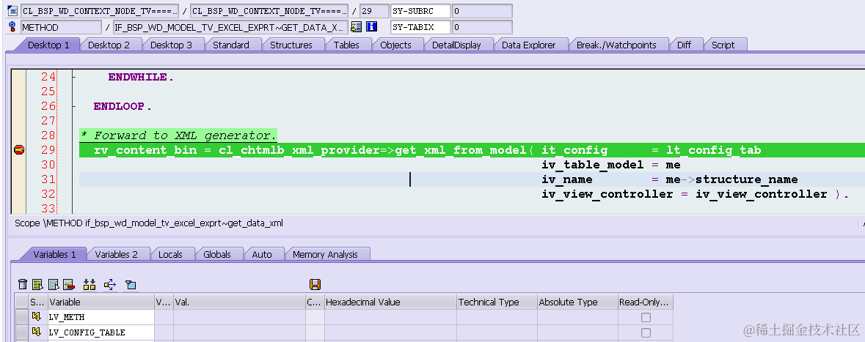The image size is (865, 342).
Task: Open the Objects tab
Action: pyautogui.click(x=395, y=45)
